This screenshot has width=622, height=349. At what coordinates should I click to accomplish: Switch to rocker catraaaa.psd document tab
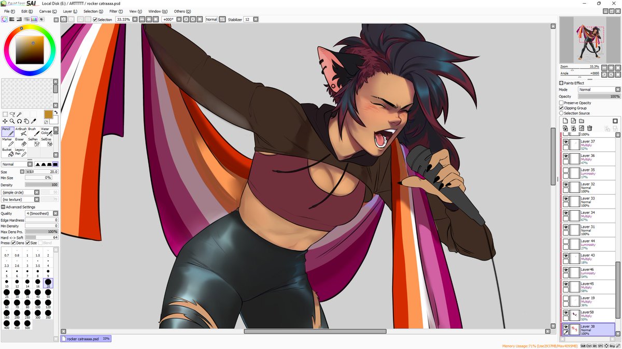86,339
